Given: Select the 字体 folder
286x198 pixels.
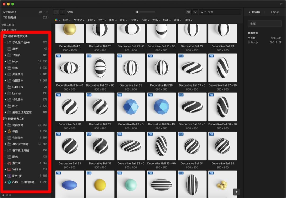Looking at the screenshot, I should coord(26,68).
